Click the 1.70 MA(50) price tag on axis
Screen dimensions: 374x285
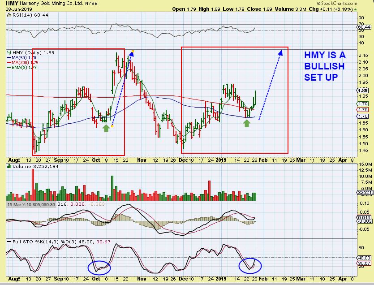click(x=363, y=116)
